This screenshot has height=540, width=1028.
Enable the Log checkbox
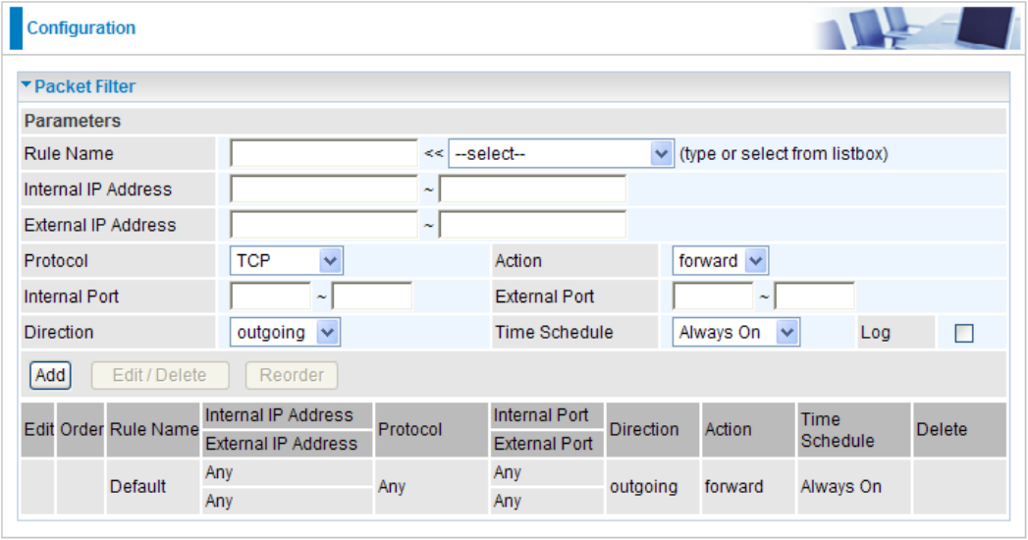964,333
